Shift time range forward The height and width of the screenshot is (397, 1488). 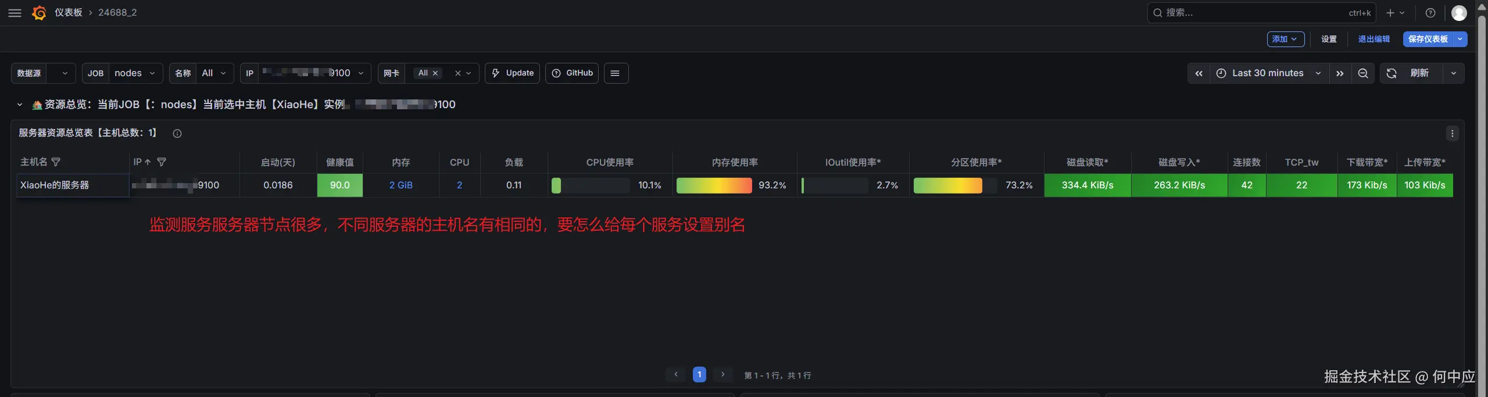pos(1340,73)
